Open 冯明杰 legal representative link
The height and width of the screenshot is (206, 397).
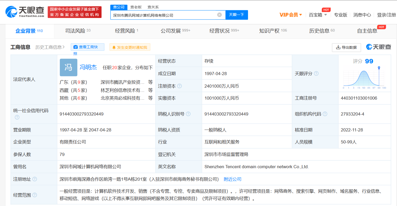88,67
